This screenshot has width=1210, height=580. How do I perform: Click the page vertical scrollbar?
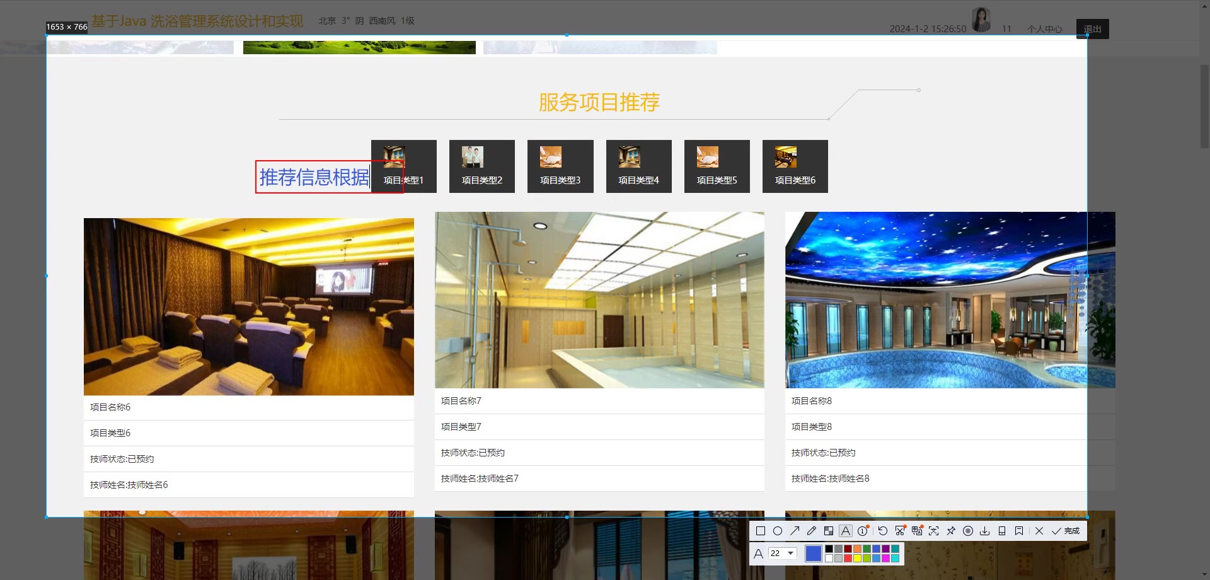1204,106
